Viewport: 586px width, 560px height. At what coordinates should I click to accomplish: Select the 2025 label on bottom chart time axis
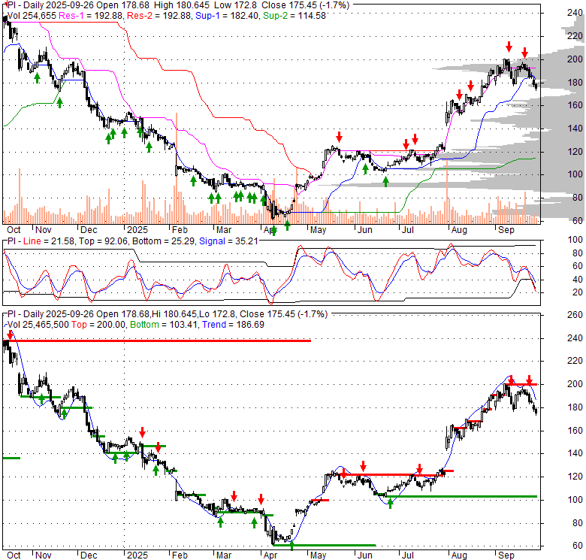click(x=137, y=555)
